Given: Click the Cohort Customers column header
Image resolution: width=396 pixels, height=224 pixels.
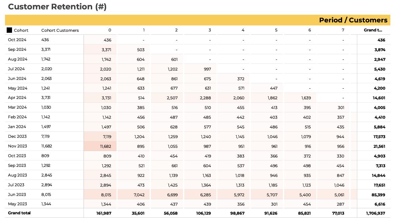Looking at the screenshot, I should coord(60,30).
